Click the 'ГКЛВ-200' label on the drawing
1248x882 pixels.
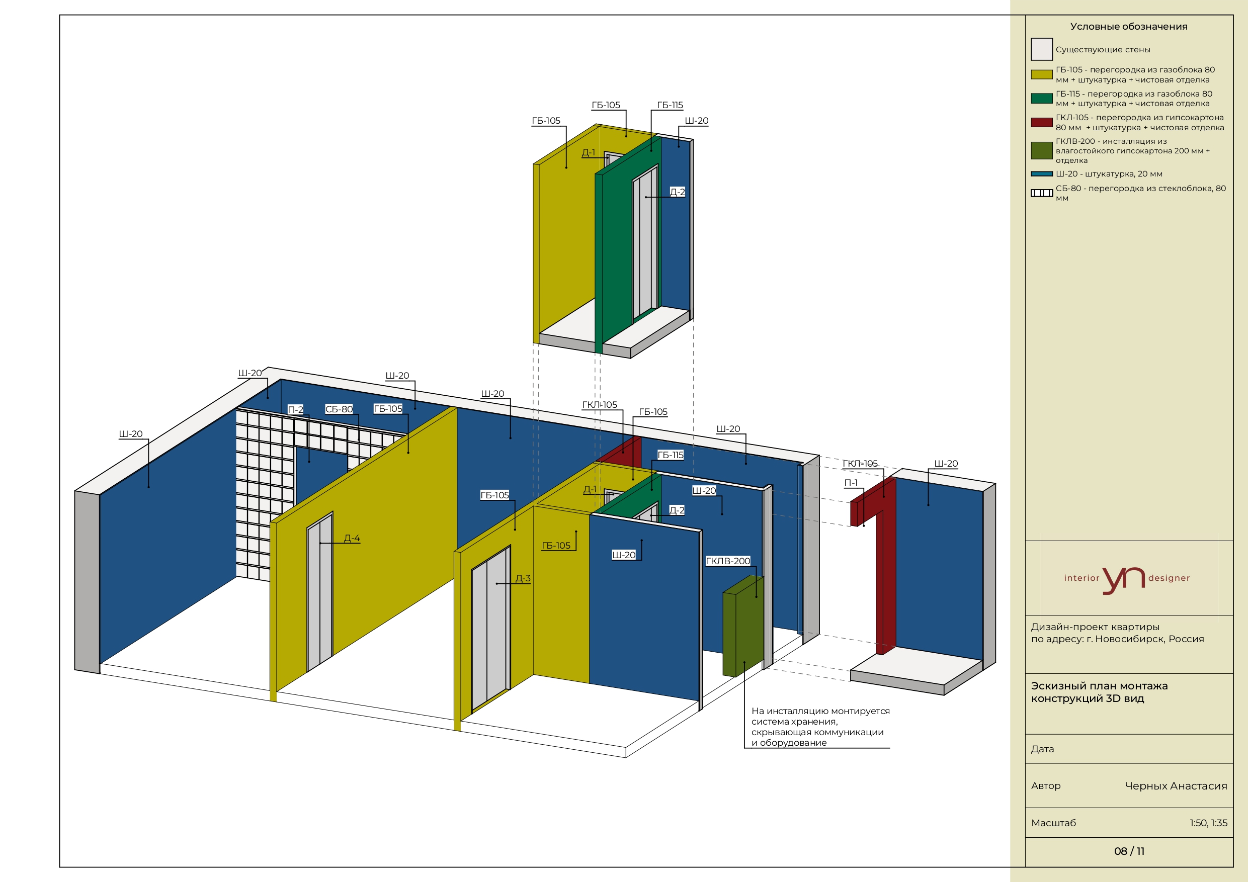coord(727,561)
